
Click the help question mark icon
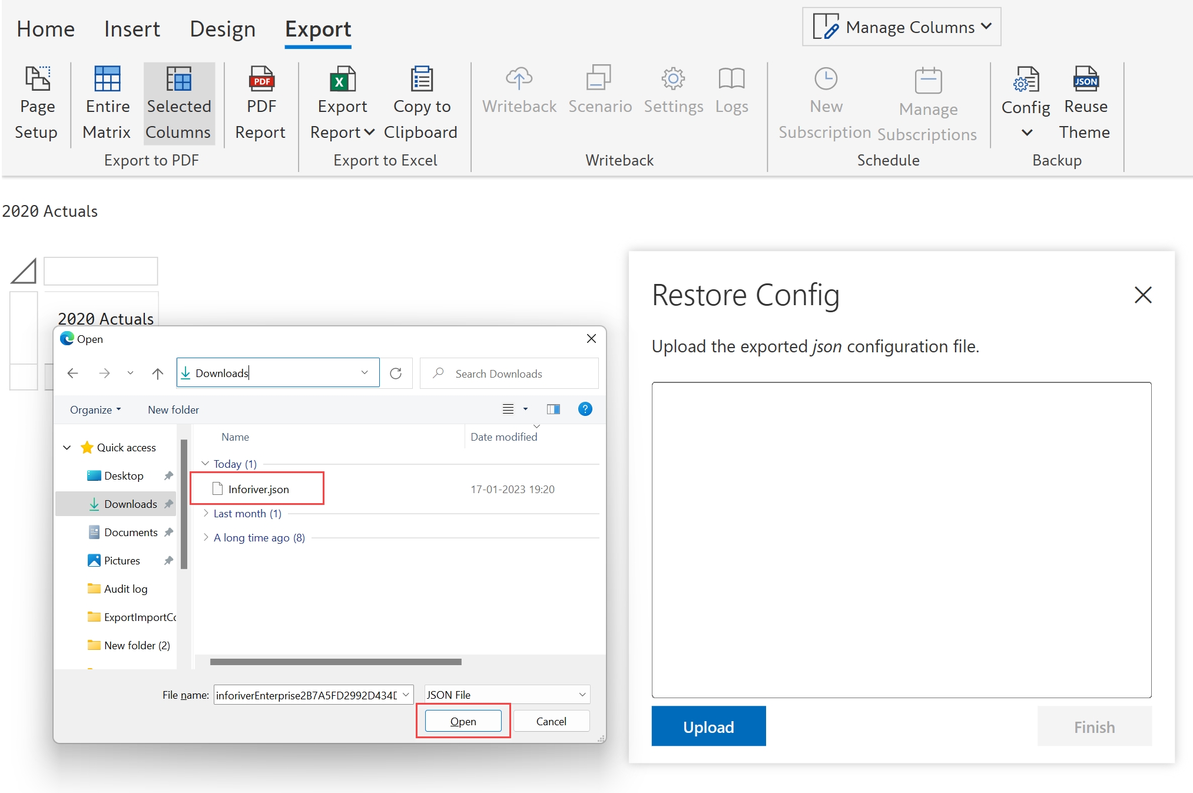click(x=585, y=409)
